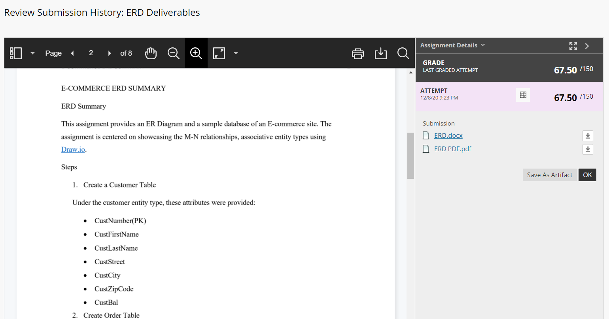Image resolution: width=609 pixels, height=319 pixels.
Task: Zoom out of the document
Action: point(174,53)
